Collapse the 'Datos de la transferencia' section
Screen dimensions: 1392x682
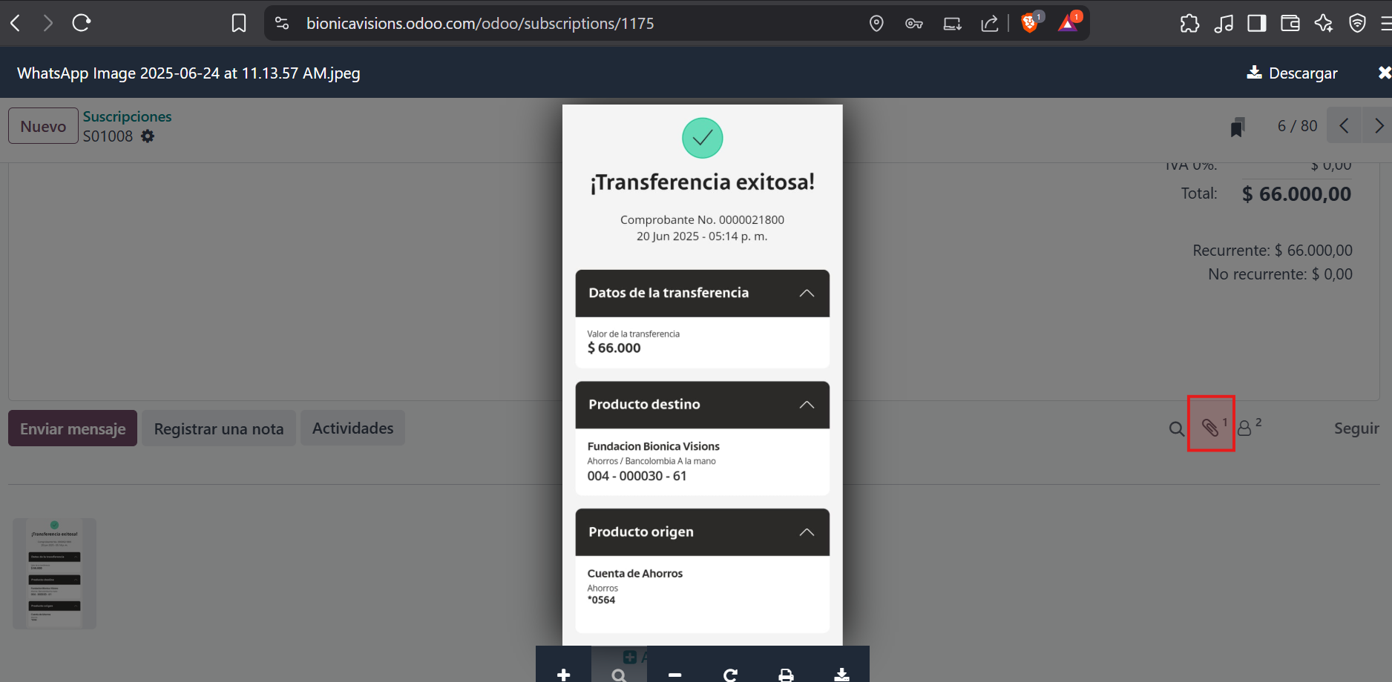click(807, 294)
